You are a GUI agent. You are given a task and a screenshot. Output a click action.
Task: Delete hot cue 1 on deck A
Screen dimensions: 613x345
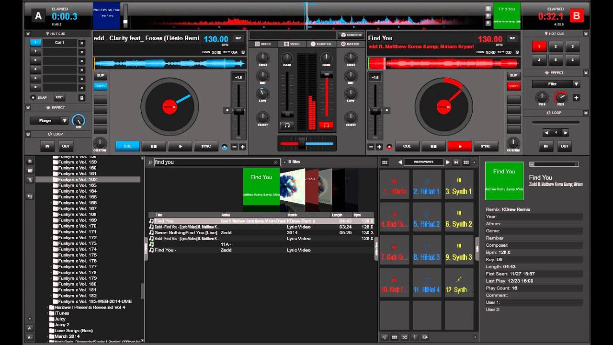(x=81, y=43)
